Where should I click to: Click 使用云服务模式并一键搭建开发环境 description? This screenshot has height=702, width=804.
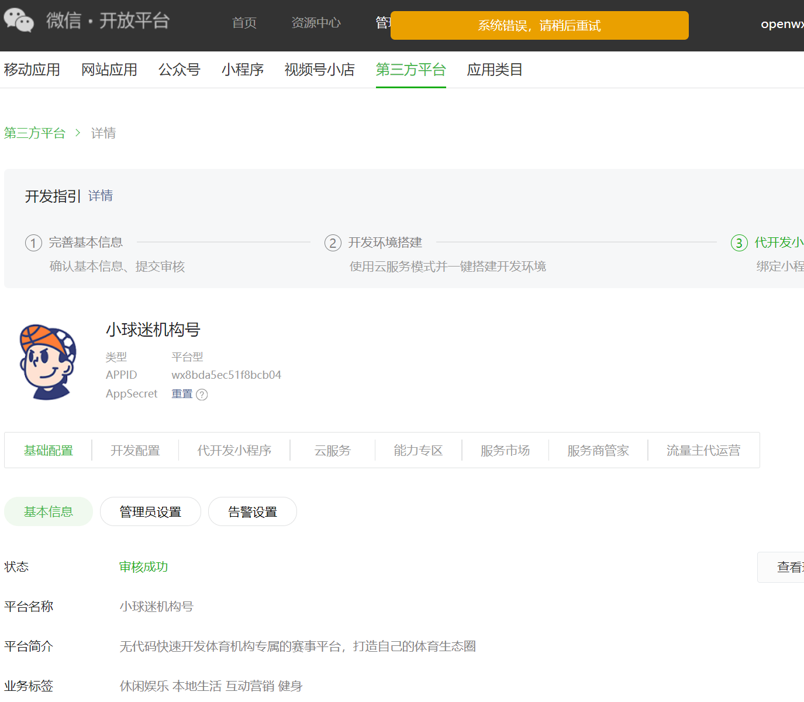448,267
